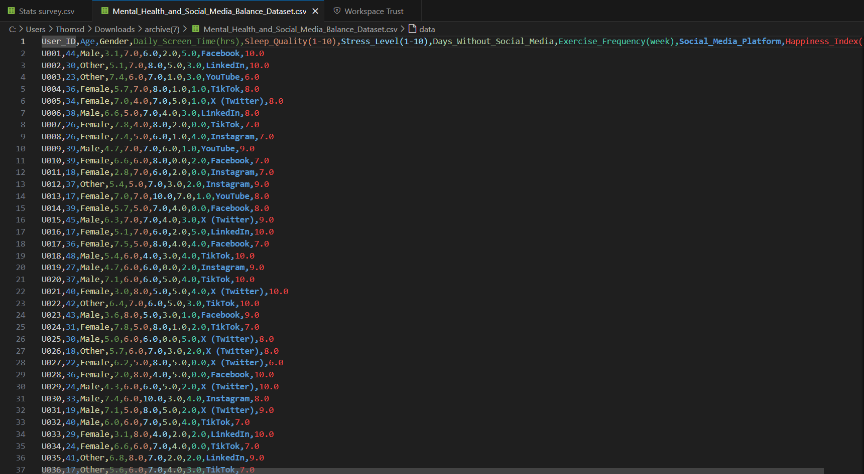Screen dimensions: 864x474
Task: Open the Downloads breadcrumb dropdown
Action: 114,29
